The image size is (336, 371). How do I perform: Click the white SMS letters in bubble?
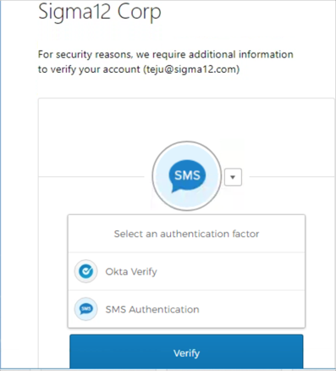pyautogui.click(x=187, y=175)
